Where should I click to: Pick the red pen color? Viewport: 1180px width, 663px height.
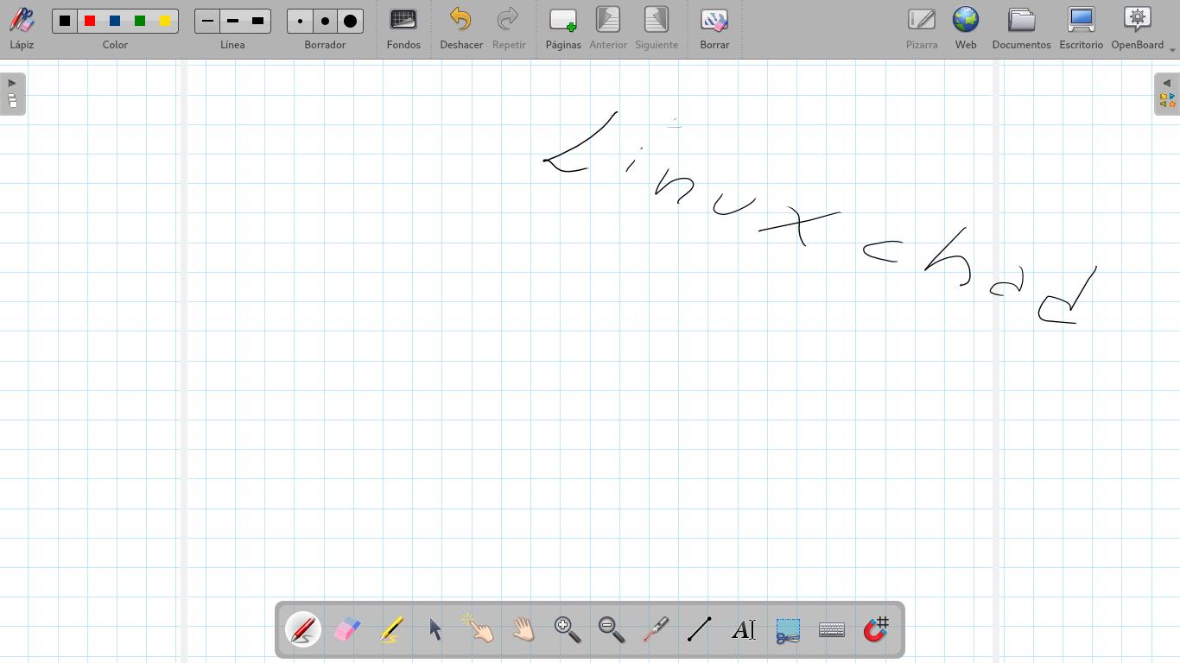90,21
